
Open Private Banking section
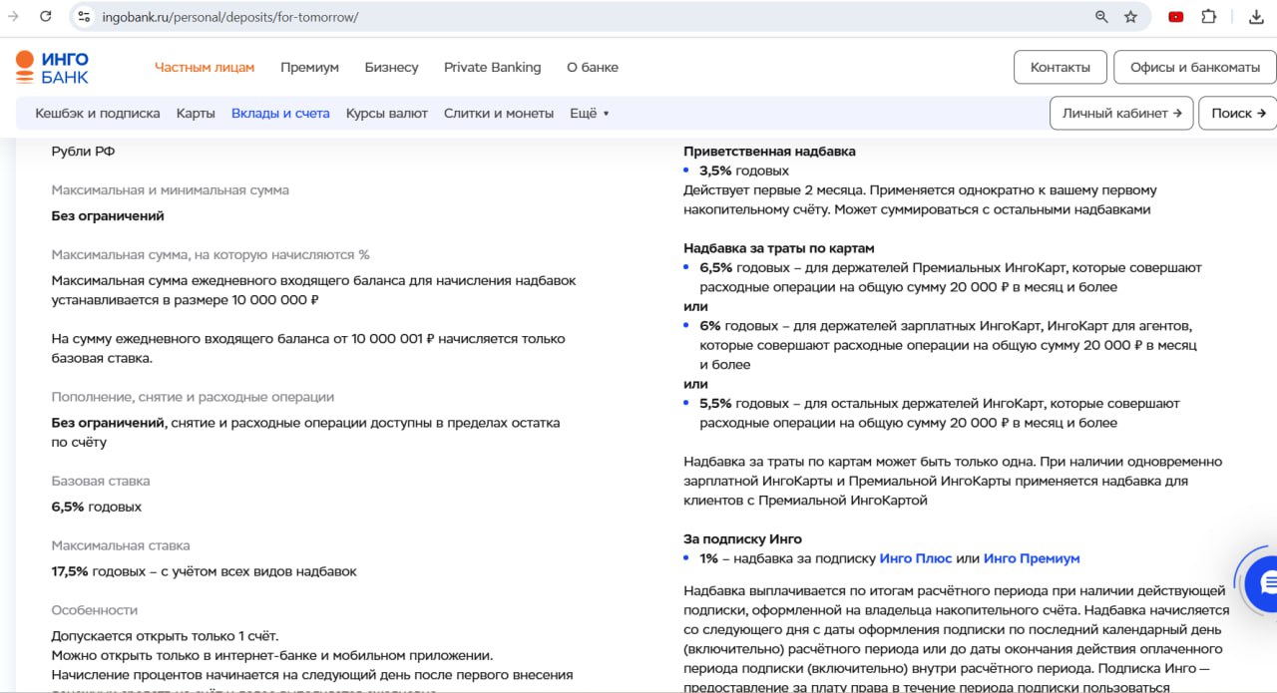coord(493,67)
